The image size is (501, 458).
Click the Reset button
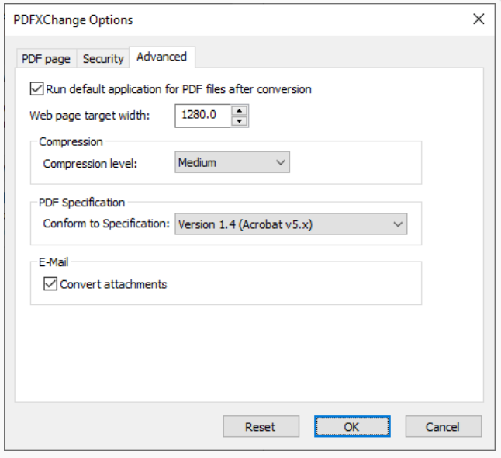[261, 426]
